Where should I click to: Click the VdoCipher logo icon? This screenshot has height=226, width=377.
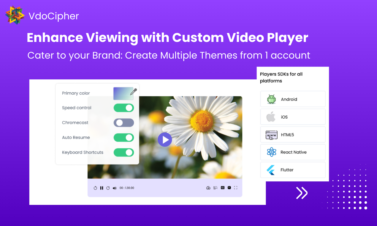click(15, 15)
